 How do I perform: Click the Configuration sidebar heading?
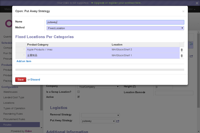pos(10,87)
